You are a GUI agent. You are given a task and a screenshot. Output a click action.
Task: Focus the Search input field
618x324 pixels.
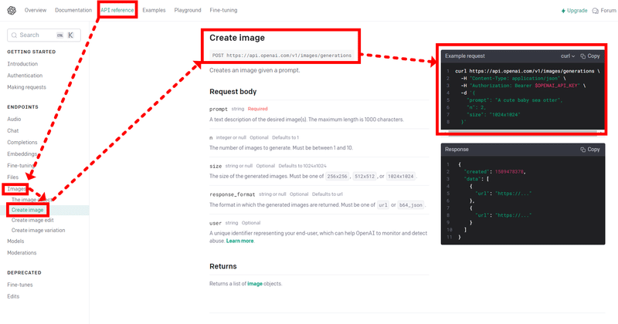point(44,35)
